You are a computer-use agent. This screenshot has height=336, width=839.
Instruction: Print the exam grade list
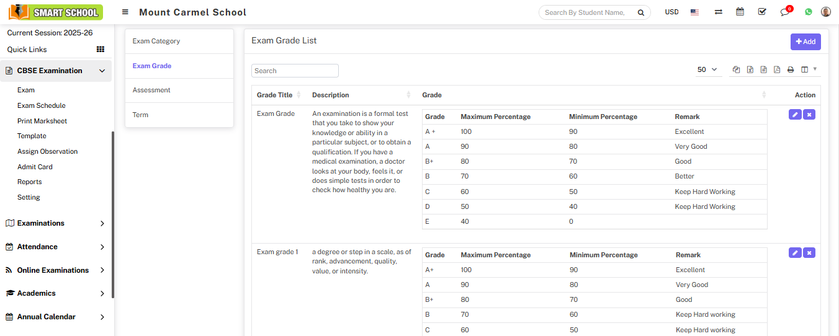pos(791,70)
